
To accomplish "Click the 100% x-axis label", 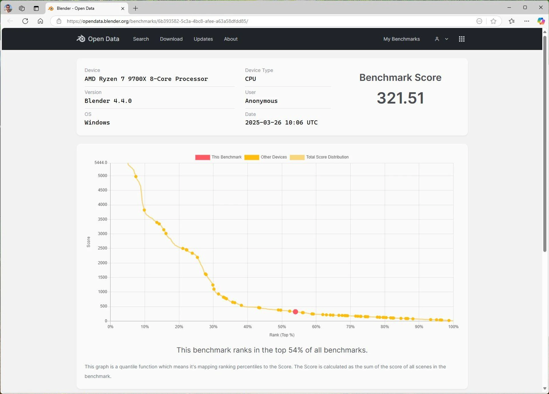I will (x=453, y=327).
